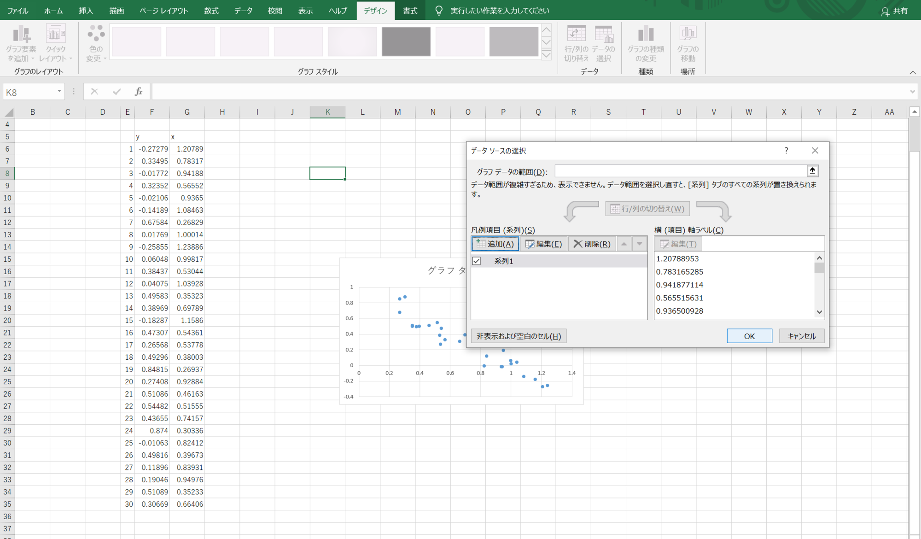Expand the formula bar
The width and height of the screenshot is (921, 539).
[x=912, y=92]
